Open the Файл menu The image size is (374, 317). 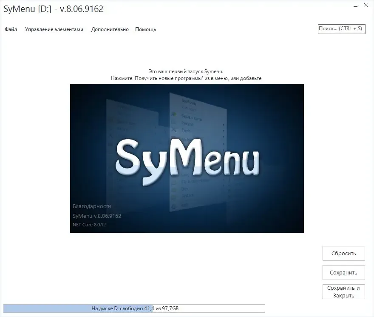pyautogui.click(x=11, y=29)
